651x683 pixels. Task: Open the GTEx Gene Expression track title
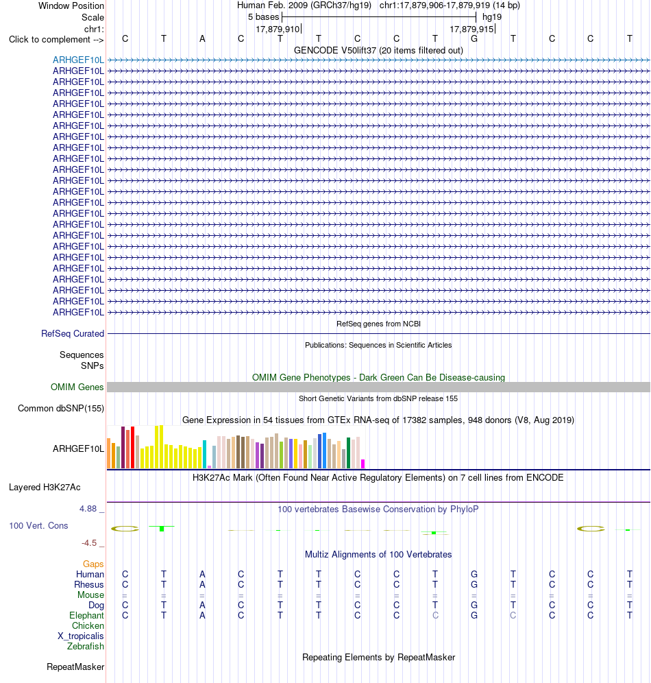[x=378, y=420]
